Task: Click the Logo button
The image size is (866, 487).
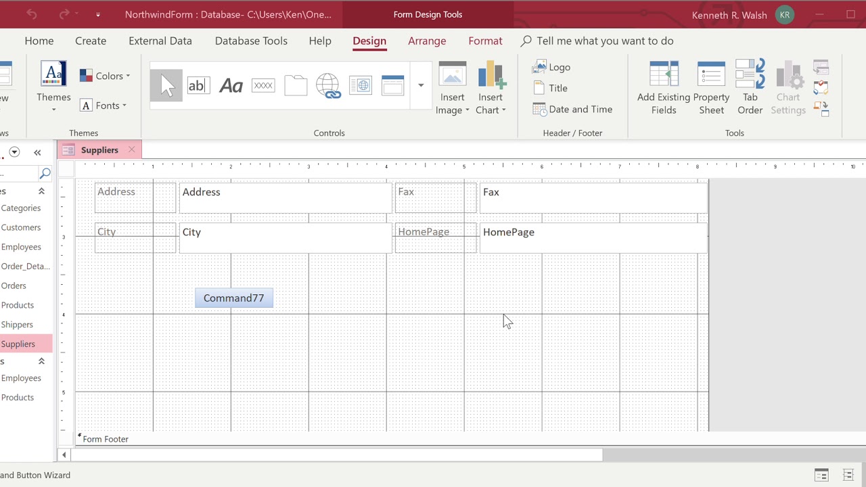Action: pos(552,67)
